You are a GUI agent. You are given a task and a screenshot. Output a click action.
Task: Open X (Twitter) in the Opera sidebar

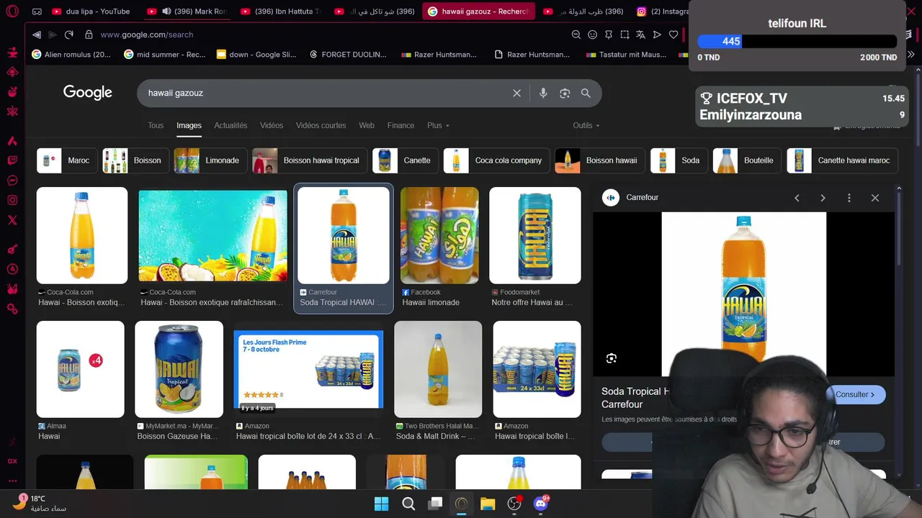coord(12,220)
